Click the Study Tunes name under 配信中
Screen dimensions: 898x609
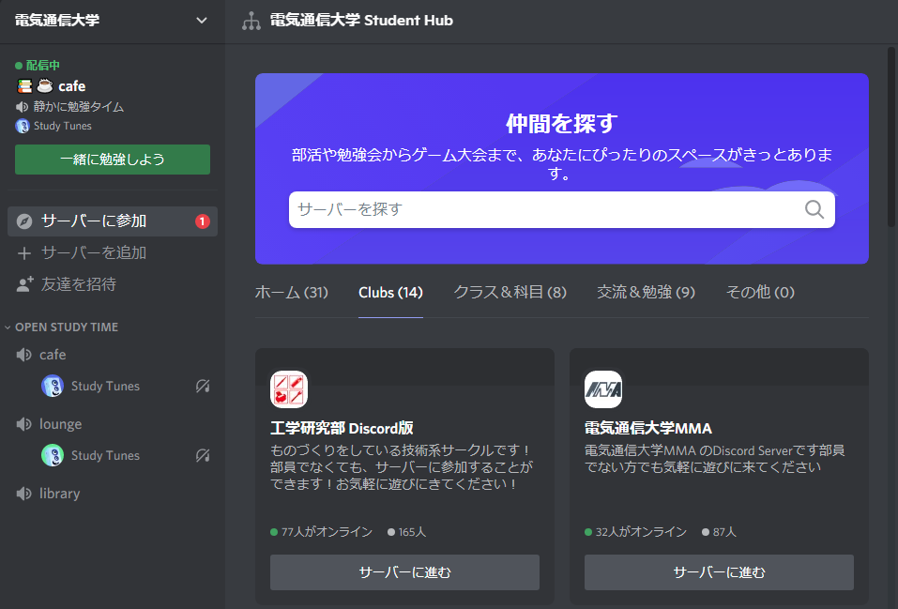[x=63, y=126]
